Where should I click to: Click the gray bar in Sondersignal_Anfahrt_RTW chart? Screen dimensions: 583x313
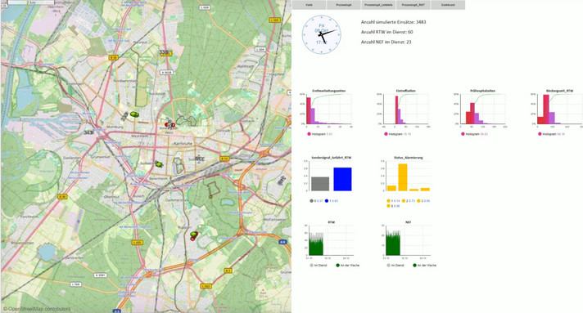(x=320, y=184)
